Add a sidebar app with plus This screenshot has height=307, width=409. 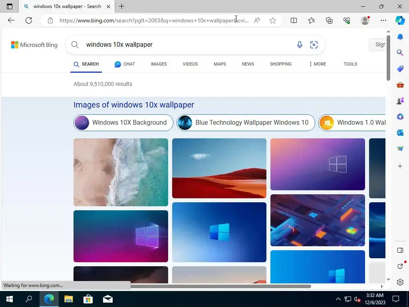tap(400, 166)
